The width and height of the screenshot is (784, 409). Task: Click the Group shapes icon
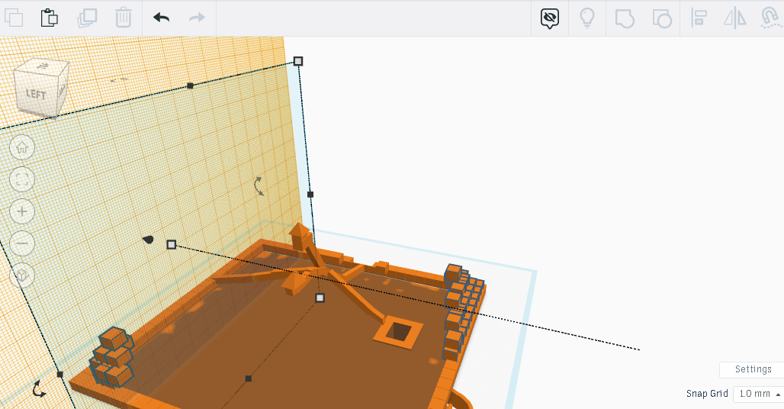tap(625, 18)
